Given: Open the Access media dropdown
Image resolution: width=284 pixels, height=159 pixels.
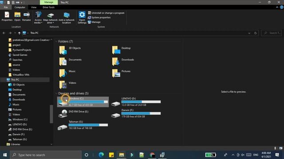Looking at the screenshot, I should point(38,18).
